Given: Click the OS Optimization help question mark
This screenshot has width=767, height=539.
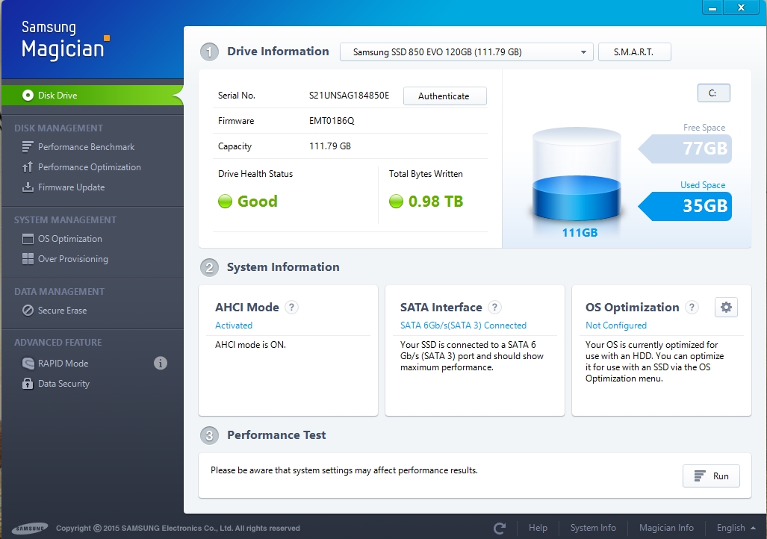Looking at the screenshot, I should (692, 307).
